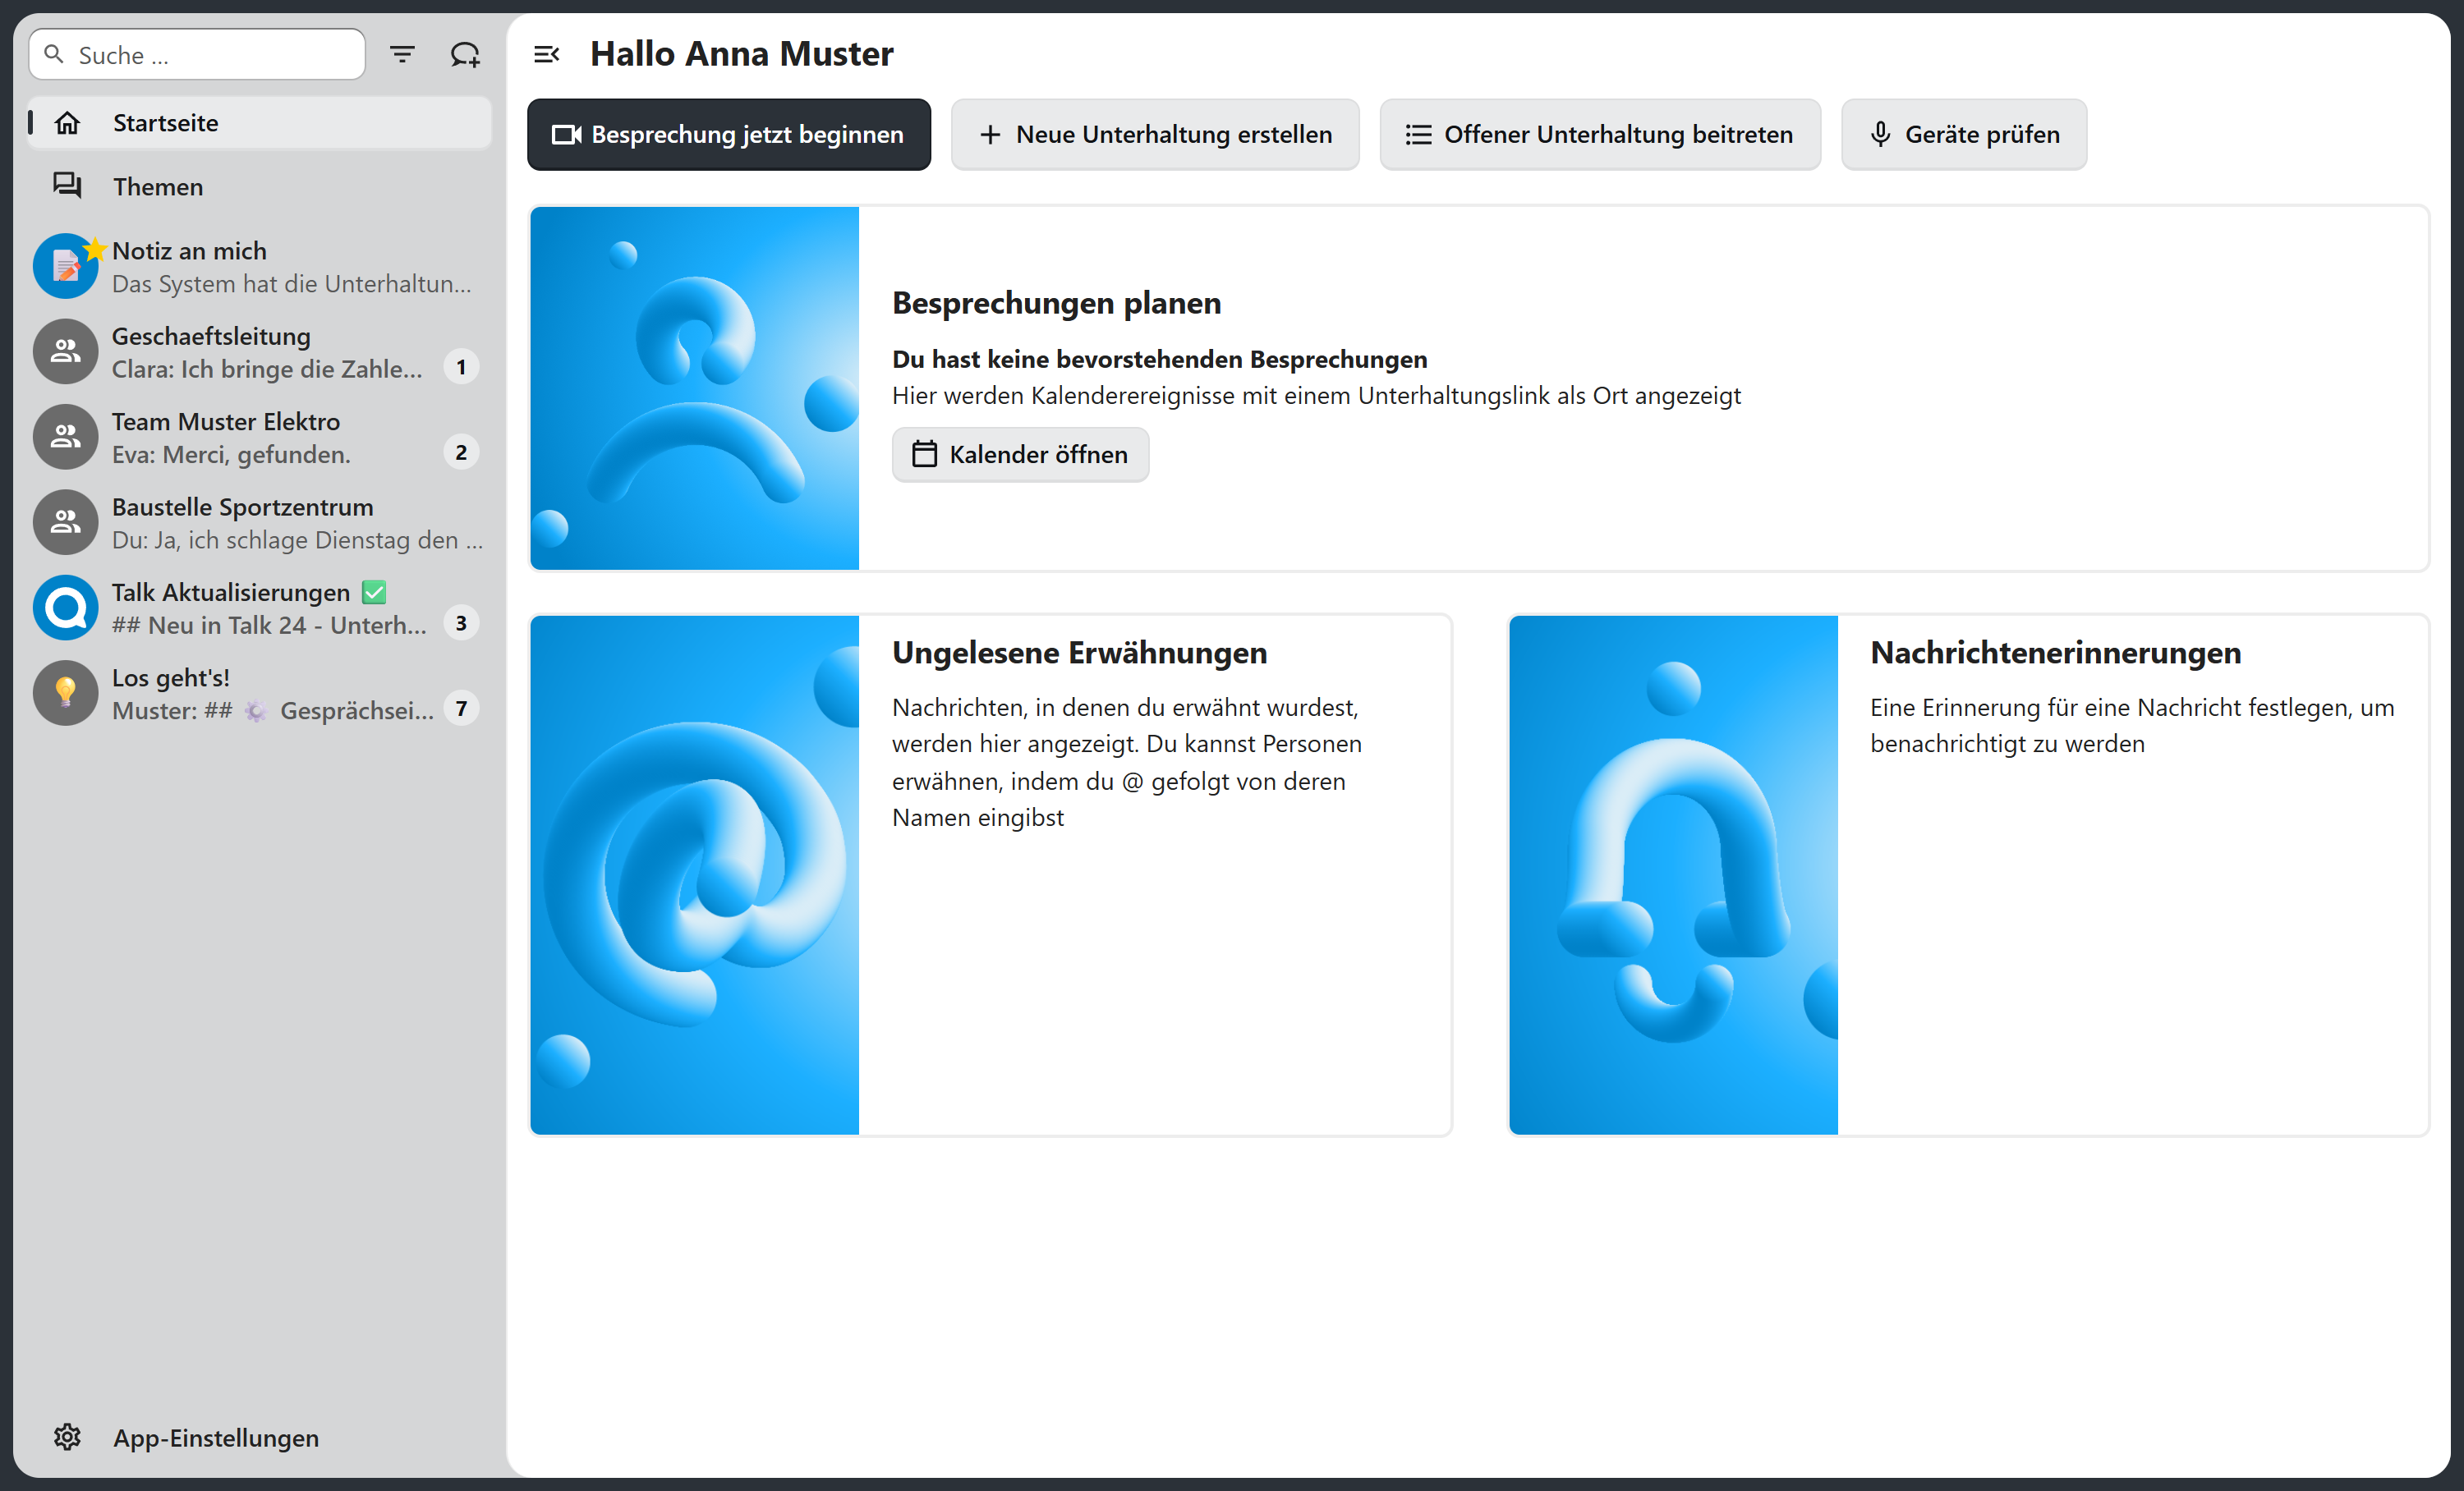Click the new conversation bubble icon
The height and width of the screenshot is (1491, 2464).
click(465, 55)
